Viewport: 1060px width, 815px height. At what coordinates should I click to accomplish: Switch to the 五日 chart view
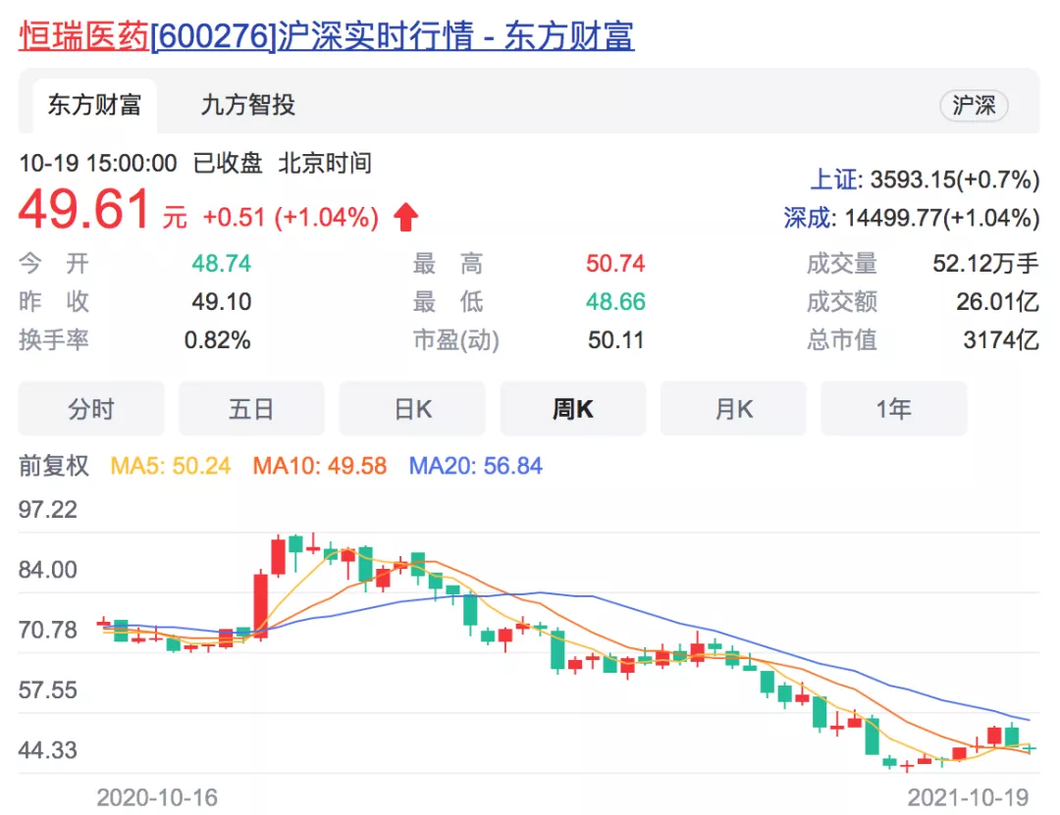(251, 409)
